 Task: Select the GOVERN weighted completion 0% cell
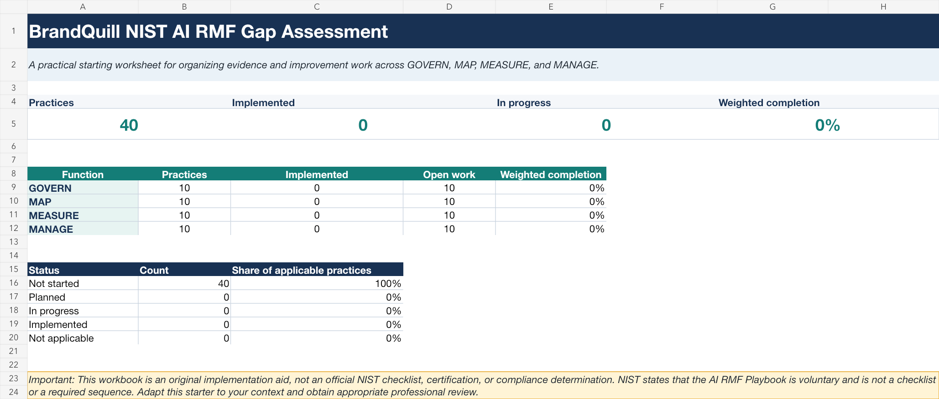point(551,188)
